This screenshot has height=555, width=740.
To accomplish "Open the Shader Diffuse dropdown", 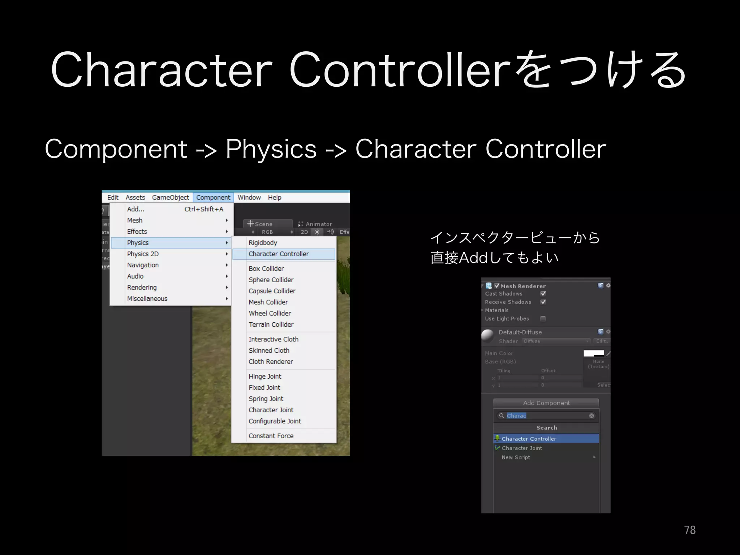I will pos(556,341).
